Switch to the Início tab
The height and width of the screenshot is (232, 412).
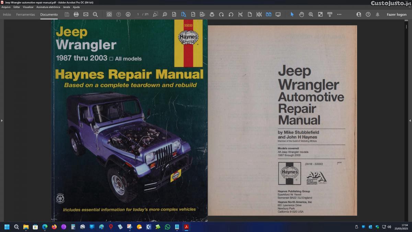pos(7,14)
